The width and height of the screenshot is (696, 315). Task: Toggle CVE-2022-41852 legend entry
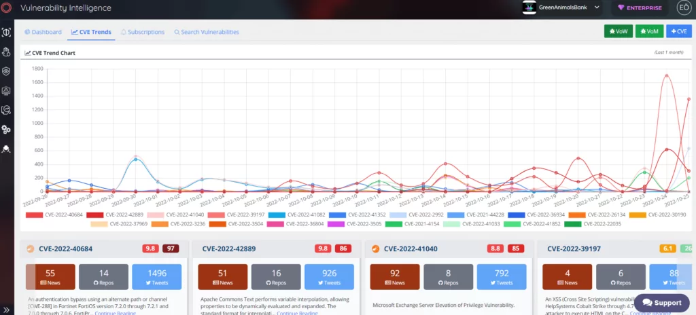click(532, 224)
